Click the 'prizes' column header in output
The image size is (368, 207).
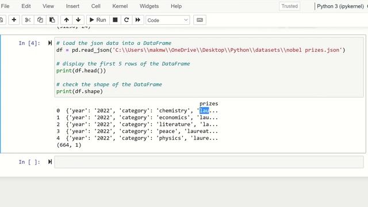(x=209, y=103)
